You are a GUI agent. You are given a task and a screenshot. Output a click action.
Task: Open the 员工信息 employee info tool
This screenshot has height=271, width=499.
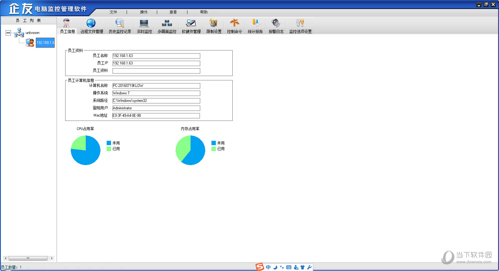pos(67,26)
